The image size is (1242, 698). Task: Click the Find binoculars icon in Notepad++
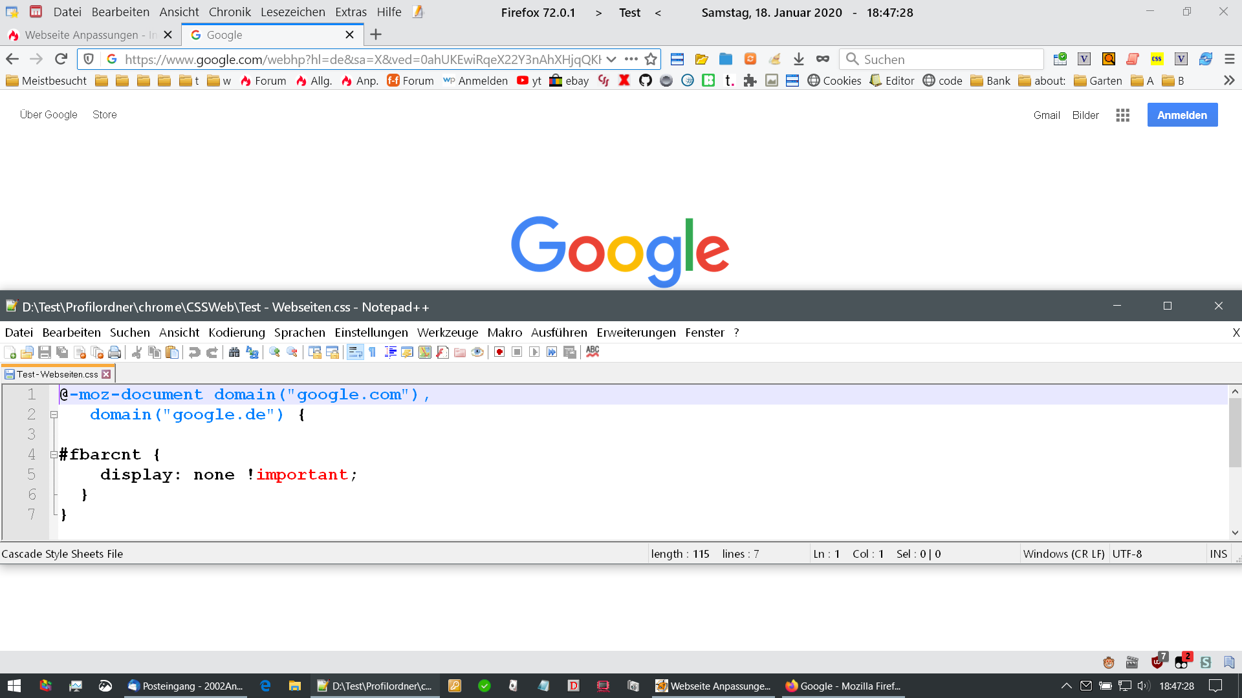[234, 352]
